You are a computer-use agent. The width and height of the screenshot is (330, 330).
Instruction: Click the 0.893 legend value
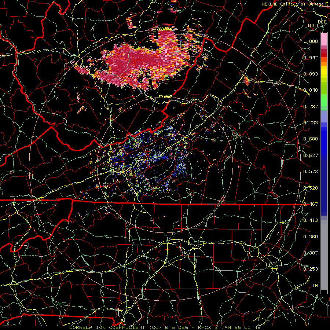(x=311, y=74)
